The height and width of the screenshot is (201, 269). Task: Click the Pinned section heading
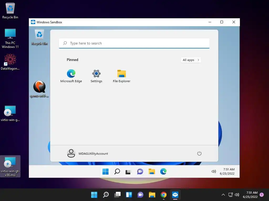73,60
